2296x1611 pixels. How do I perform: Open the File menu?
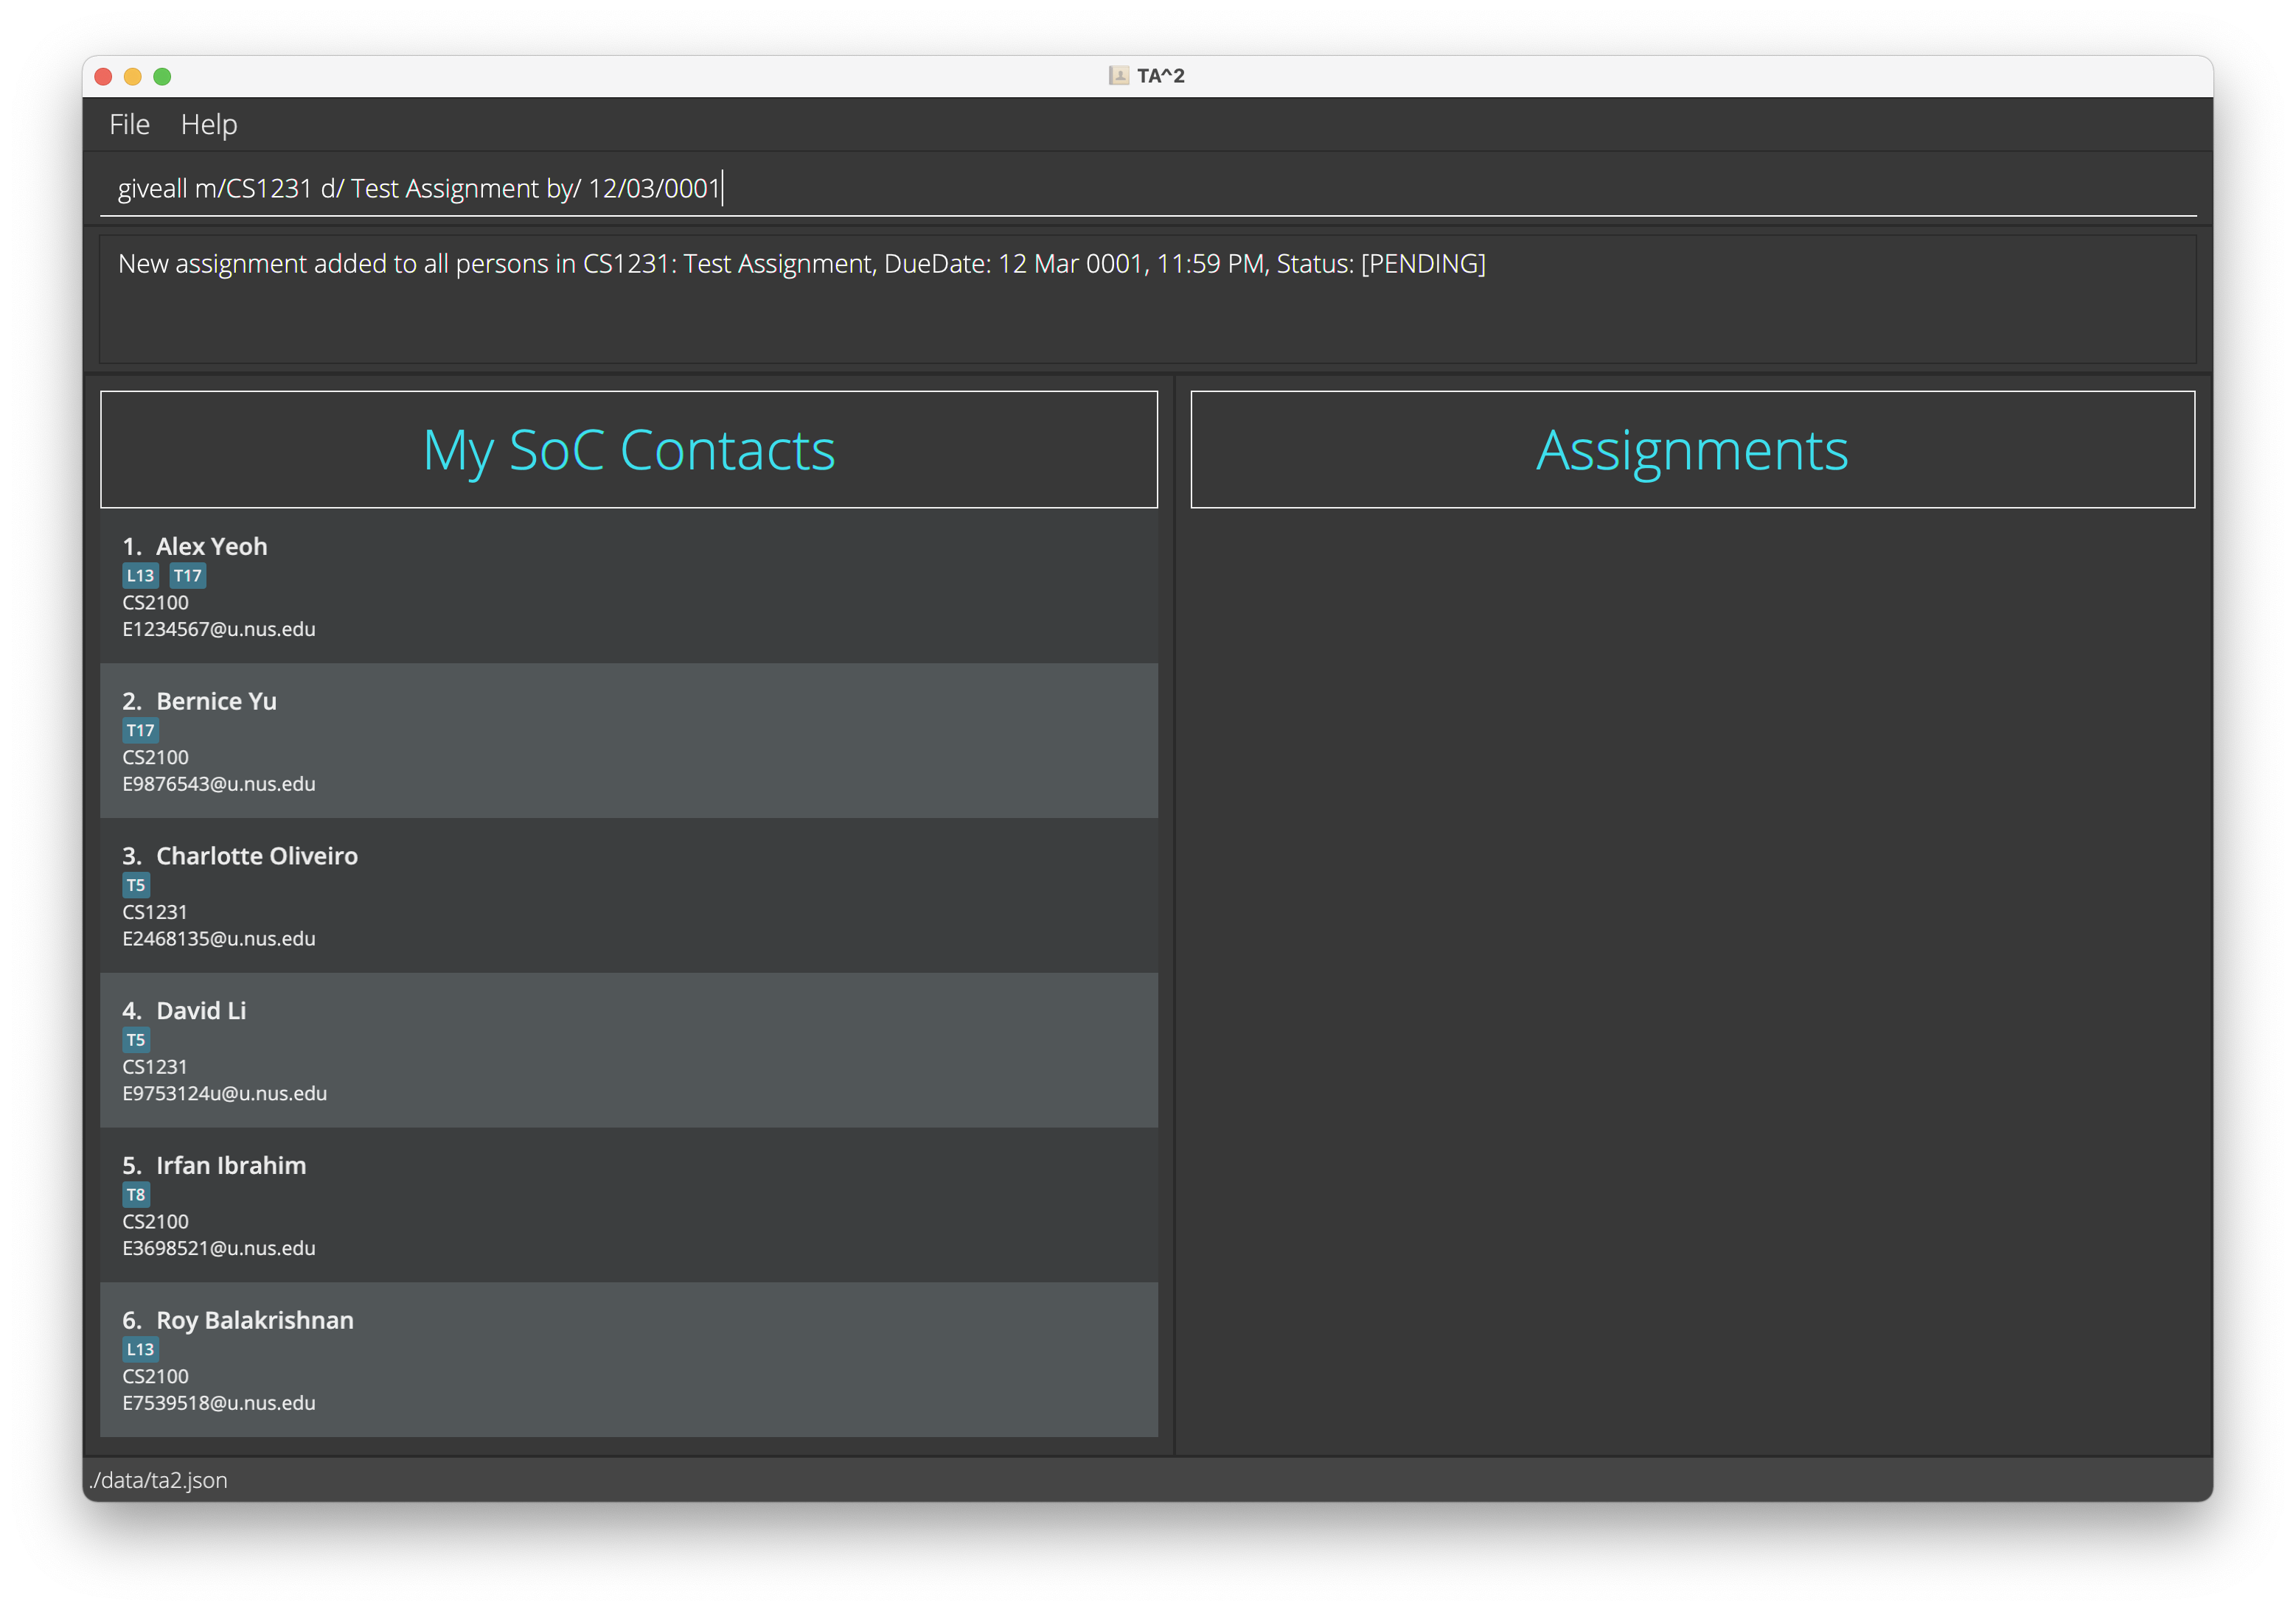tap(129, 124)
